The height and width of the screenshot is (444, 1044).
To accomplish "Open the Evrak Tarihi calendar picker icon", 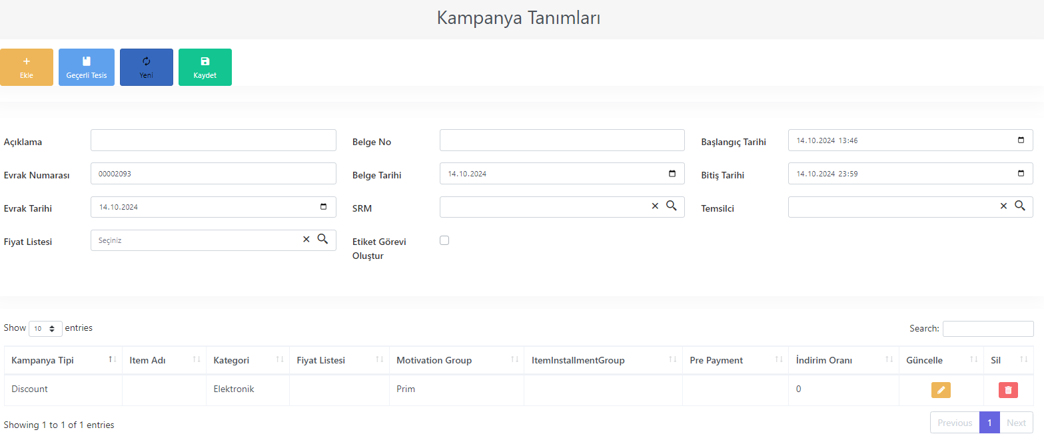I will click(x=324, y=207).
